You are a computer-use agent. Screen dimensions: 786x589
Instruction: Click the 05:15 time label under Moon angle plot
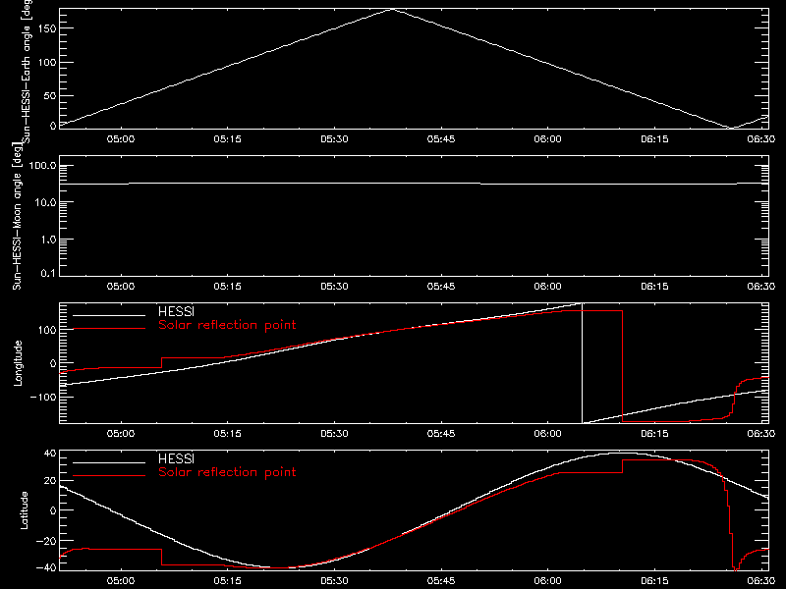[x=228, y=287]
